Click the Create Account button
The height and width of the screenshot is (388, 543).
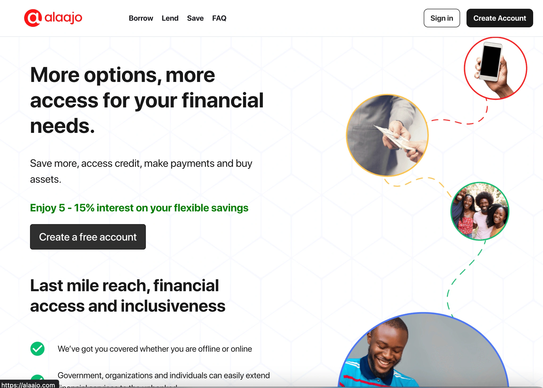pyautogui.click(x=500, y=18)
